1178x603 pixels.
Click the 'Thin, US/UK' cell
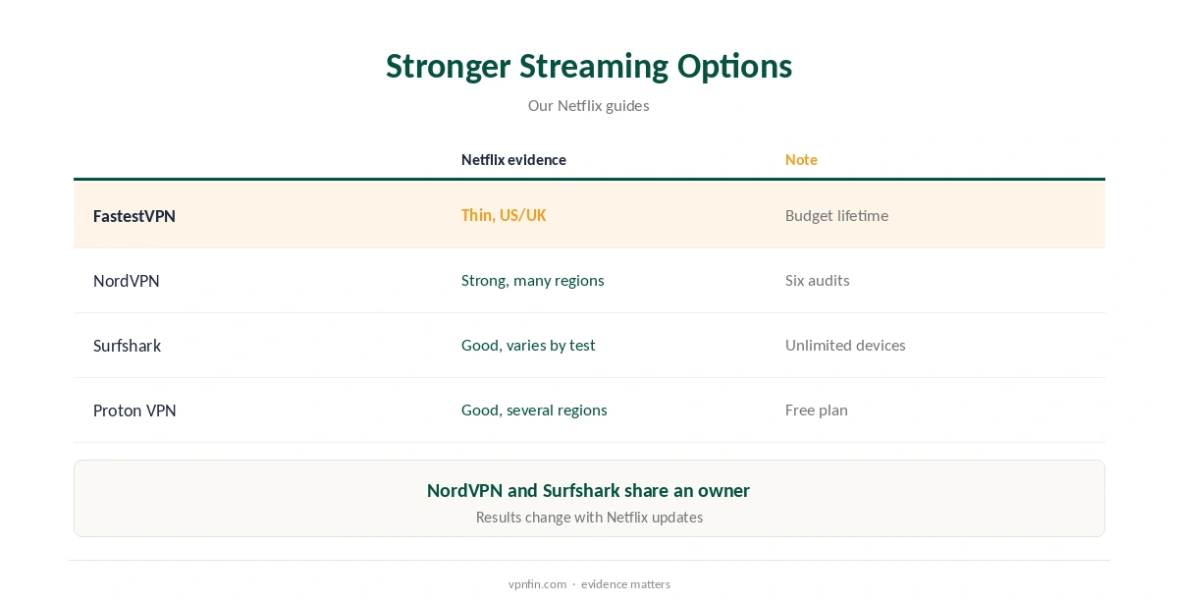tap(504, 215)
